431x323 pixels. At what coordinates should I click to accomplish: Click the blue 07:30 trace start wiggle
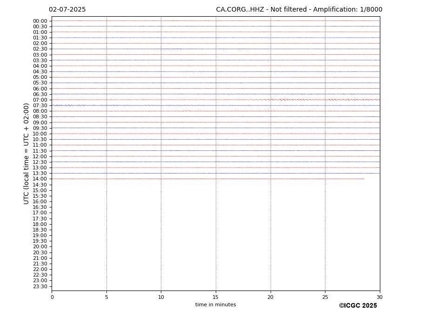(63, 105)
